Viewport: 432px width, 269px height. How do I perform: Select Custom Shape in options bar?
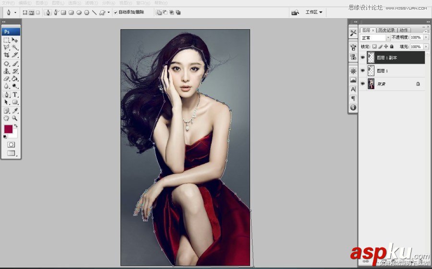coord(102,12)
